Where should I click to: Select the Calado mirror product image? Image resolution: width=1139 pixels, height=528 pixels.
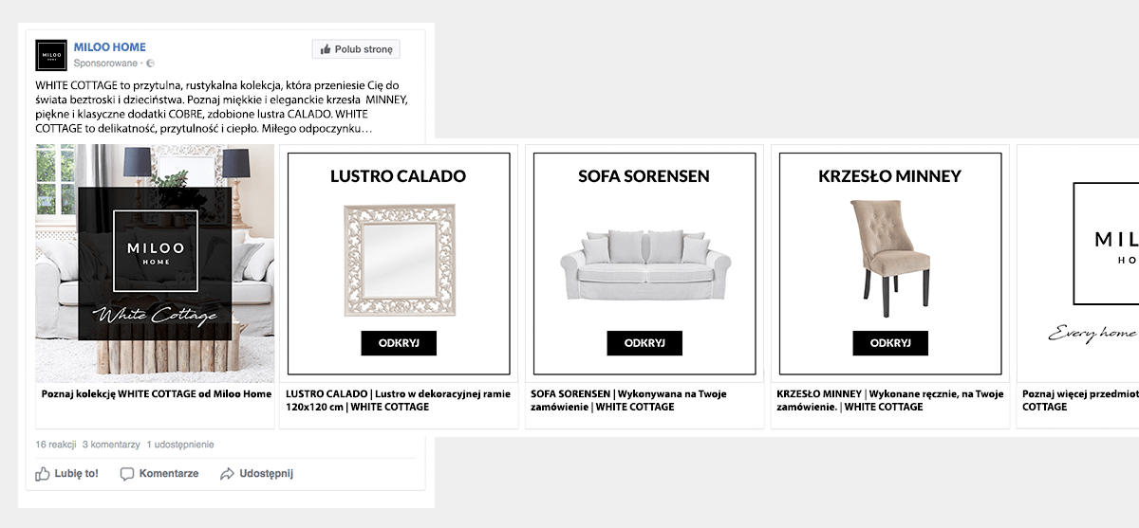(398, 260)
